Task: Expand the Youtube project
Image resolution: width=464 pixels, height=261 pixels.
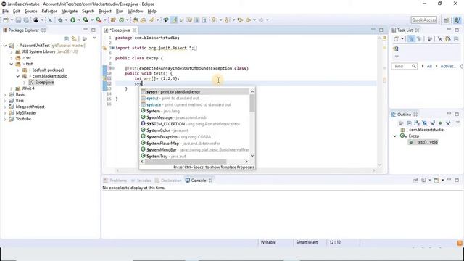Action: [5, 119]
